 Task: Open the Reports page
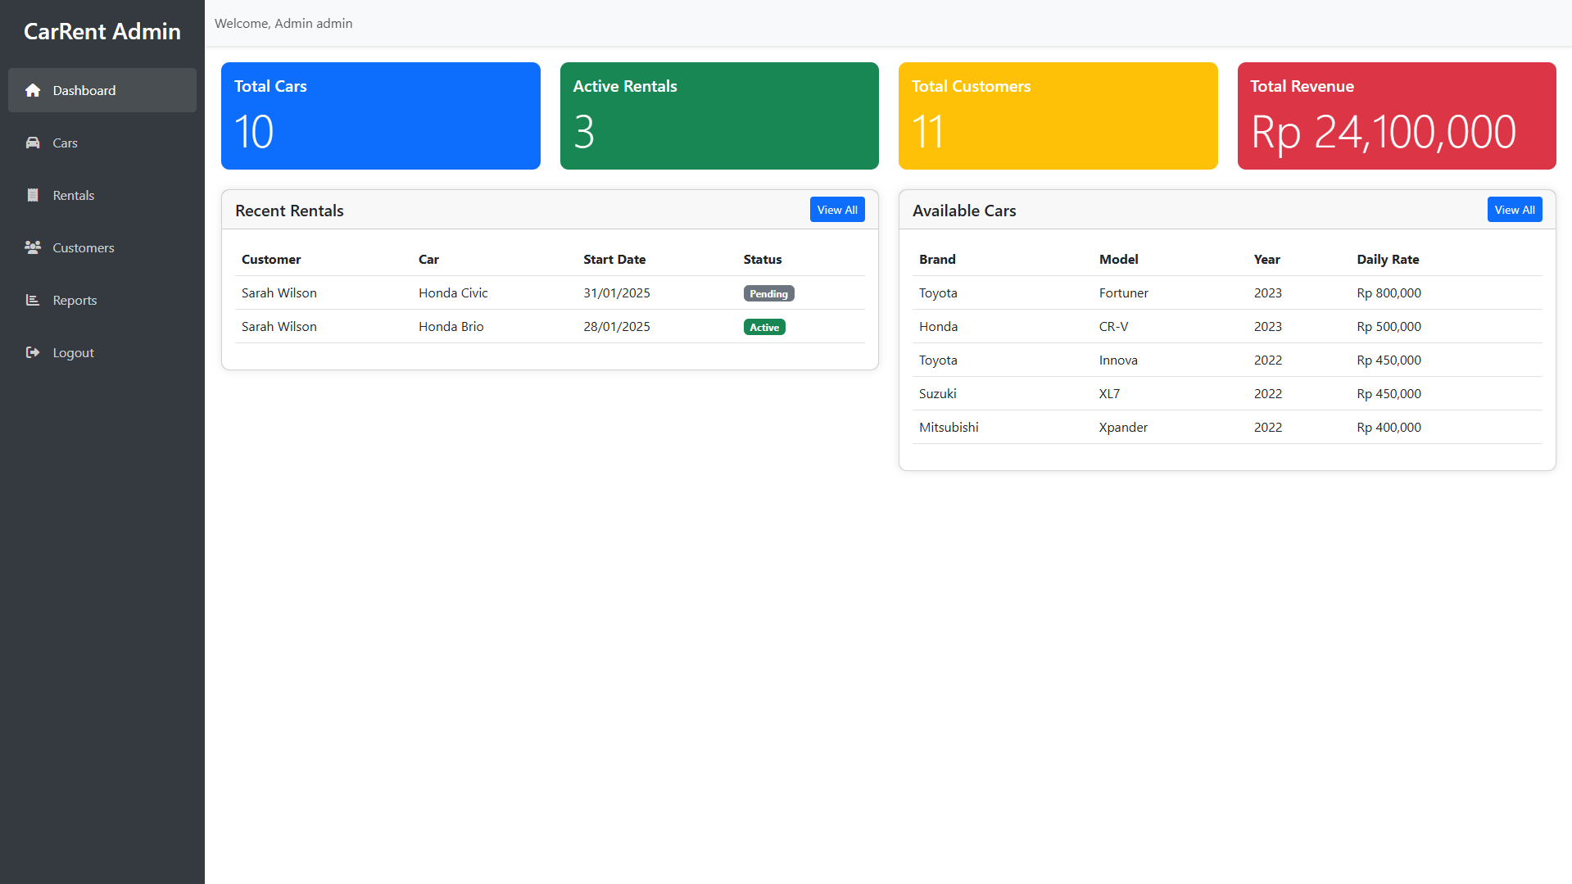(x=102, y=300)
